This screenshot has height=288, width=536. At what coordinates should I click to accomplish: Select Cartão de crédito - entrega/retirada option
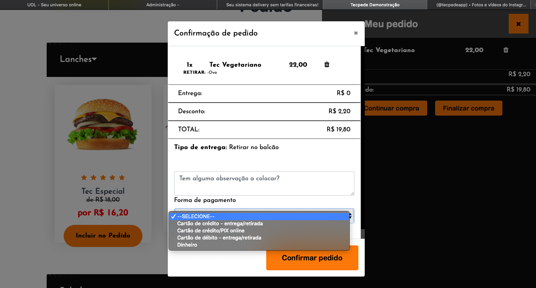tap(220, 223)
